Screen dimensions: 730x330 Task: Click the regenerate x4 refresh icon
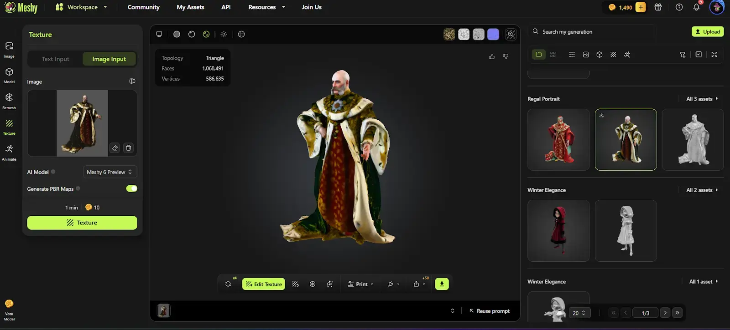[228, 284]
